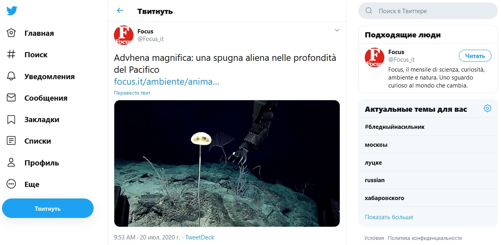Open Профиль person icon
This screenshot has height=245, width=501.
click(x=11, y=162)
